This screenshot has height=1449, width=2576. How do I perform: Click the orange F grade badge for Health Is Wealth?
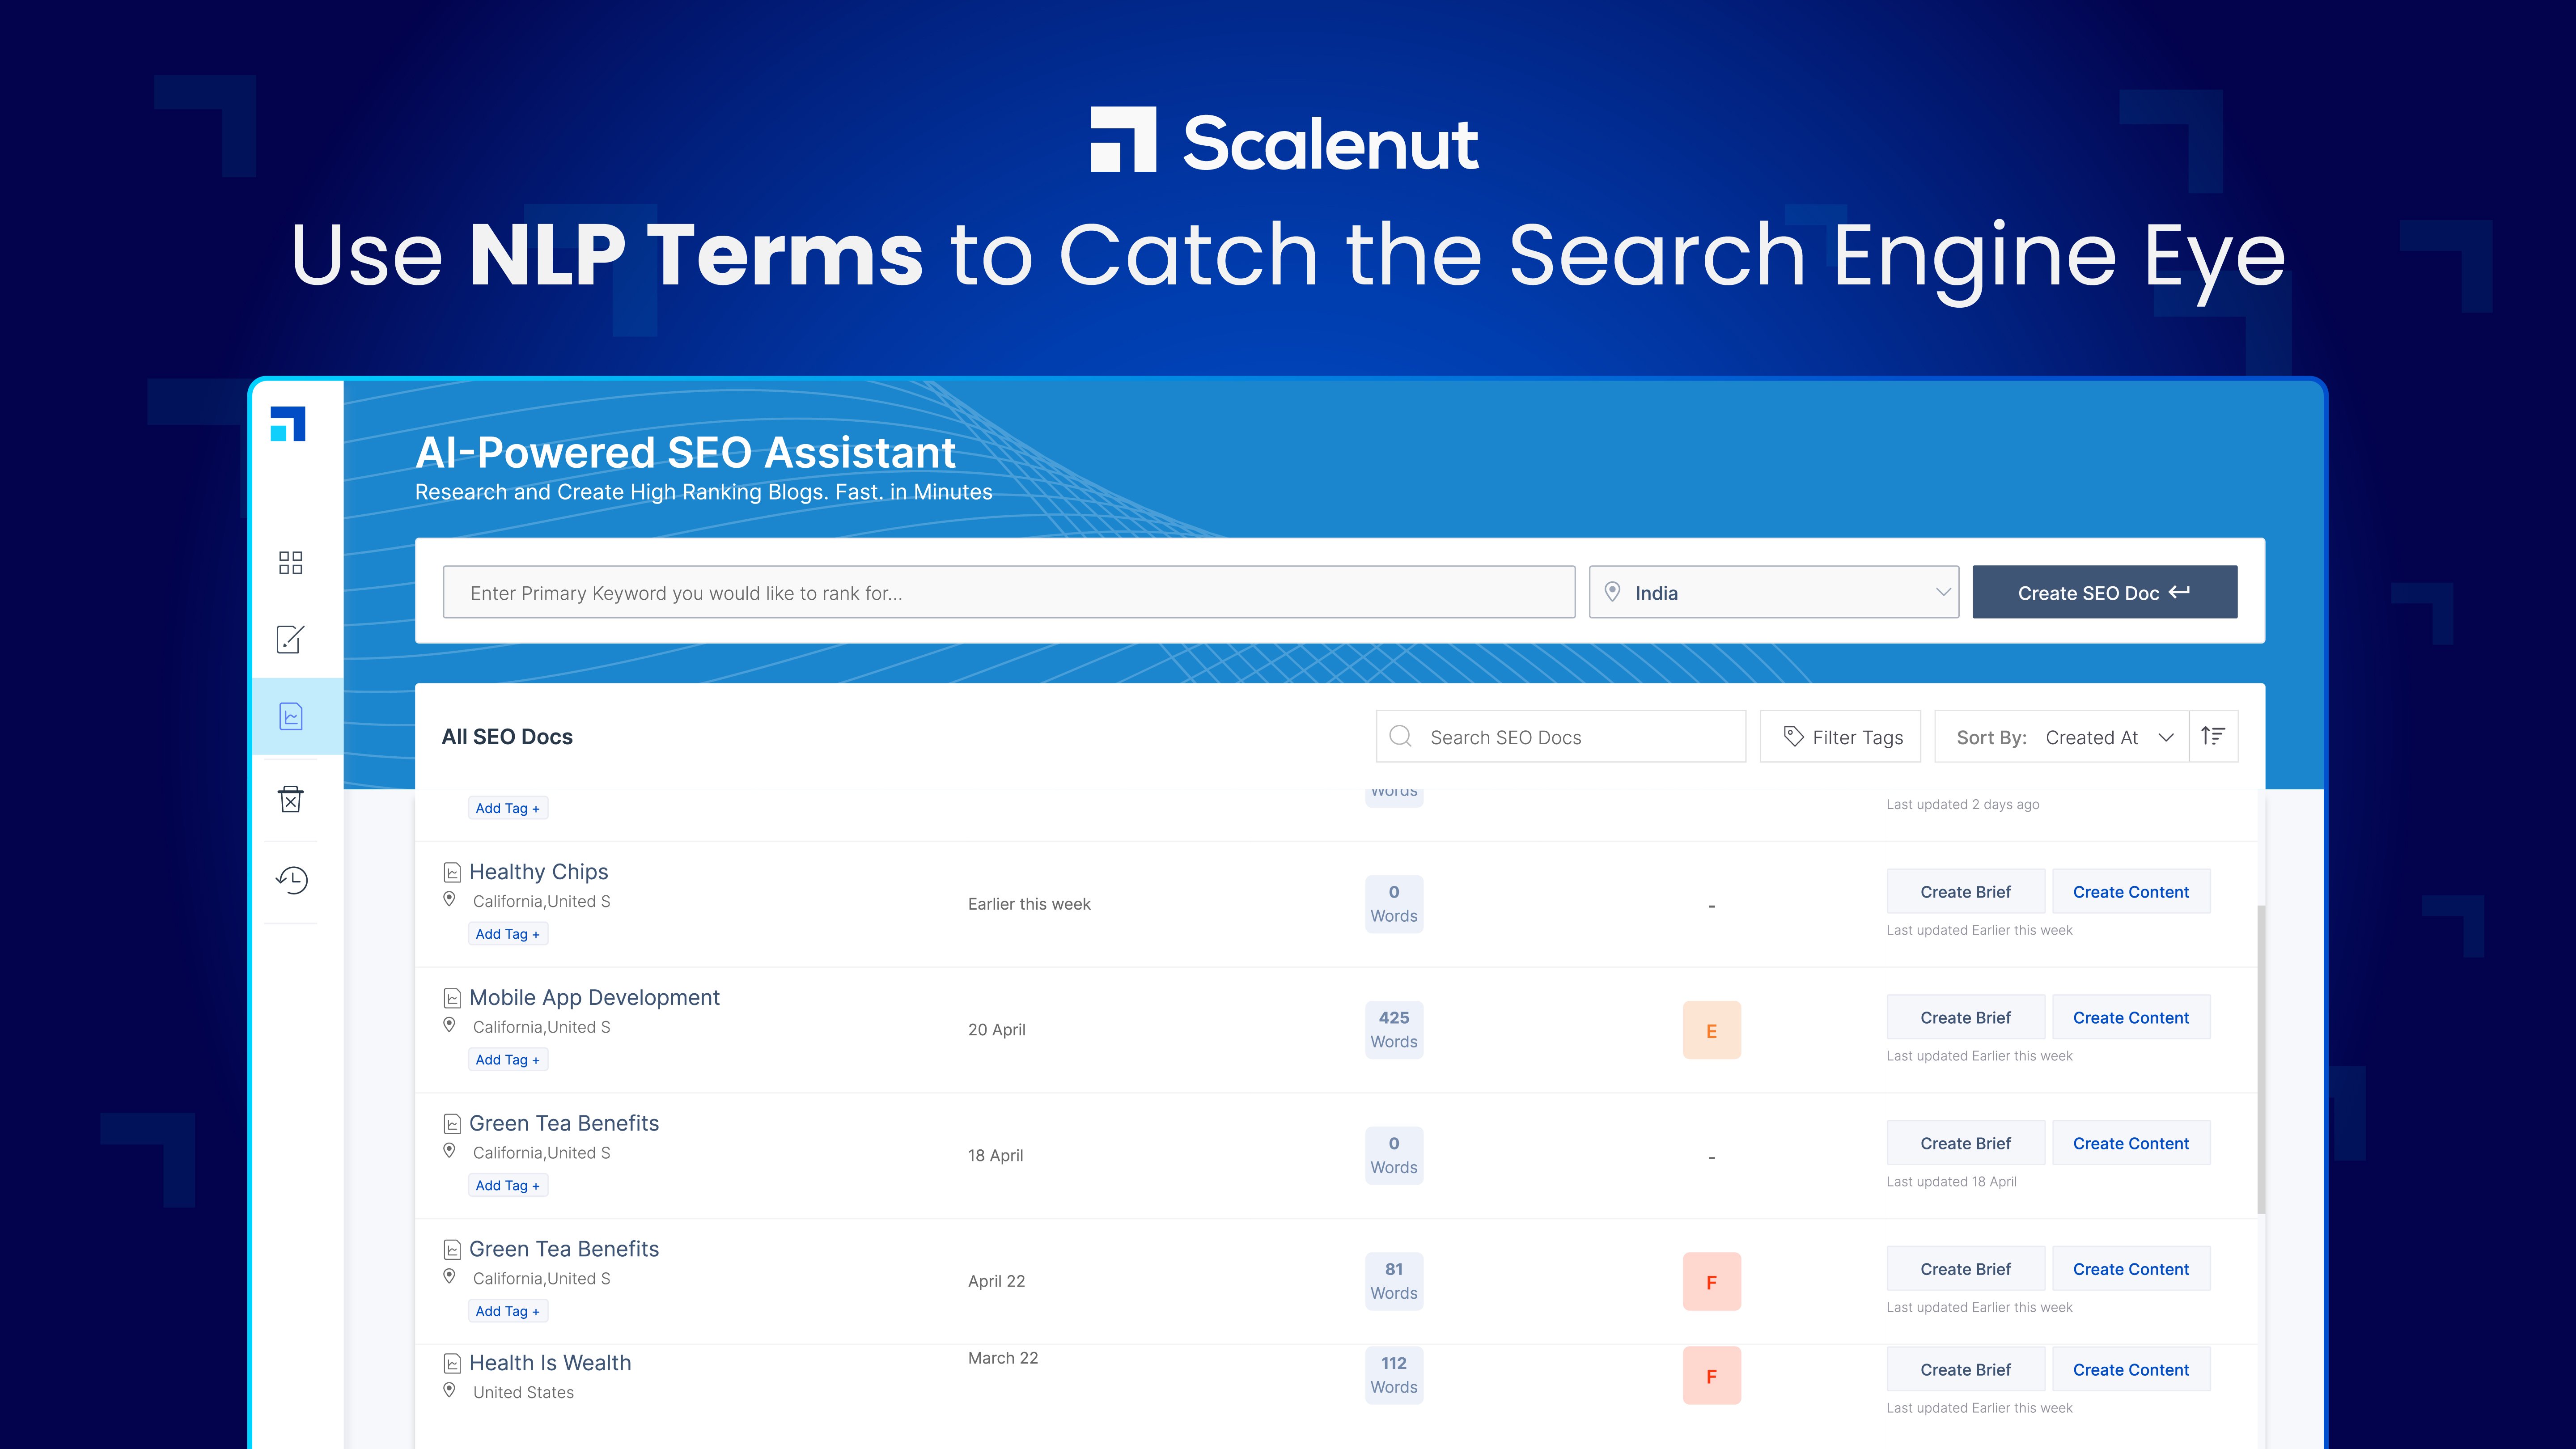point(1712,1375)
